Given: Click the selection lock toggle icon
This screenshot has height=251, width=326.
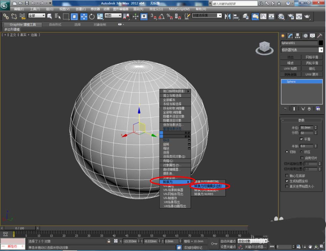Looking at the screenshot, I should coord(109,241).
